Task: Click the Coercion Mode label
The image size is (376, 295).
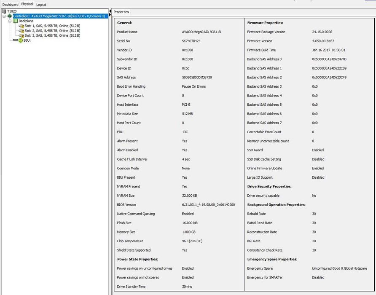Action: pos(128,169)
